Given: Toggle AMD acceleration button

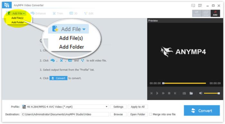Looking at the screenshot, I should 215,13.
